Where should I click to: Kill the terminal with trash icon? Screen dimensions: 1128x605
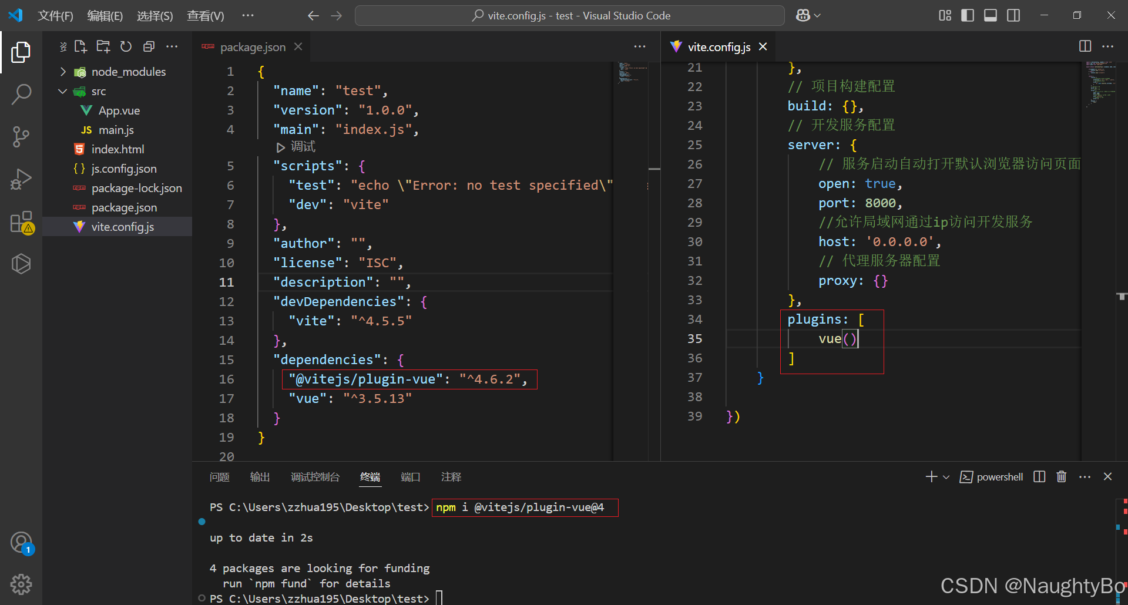pyautogui.click(x=1062, y=477)
